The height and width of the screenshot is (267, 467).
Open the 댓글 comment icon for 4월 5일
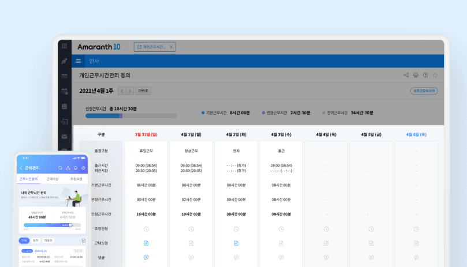tap(371, 257)
